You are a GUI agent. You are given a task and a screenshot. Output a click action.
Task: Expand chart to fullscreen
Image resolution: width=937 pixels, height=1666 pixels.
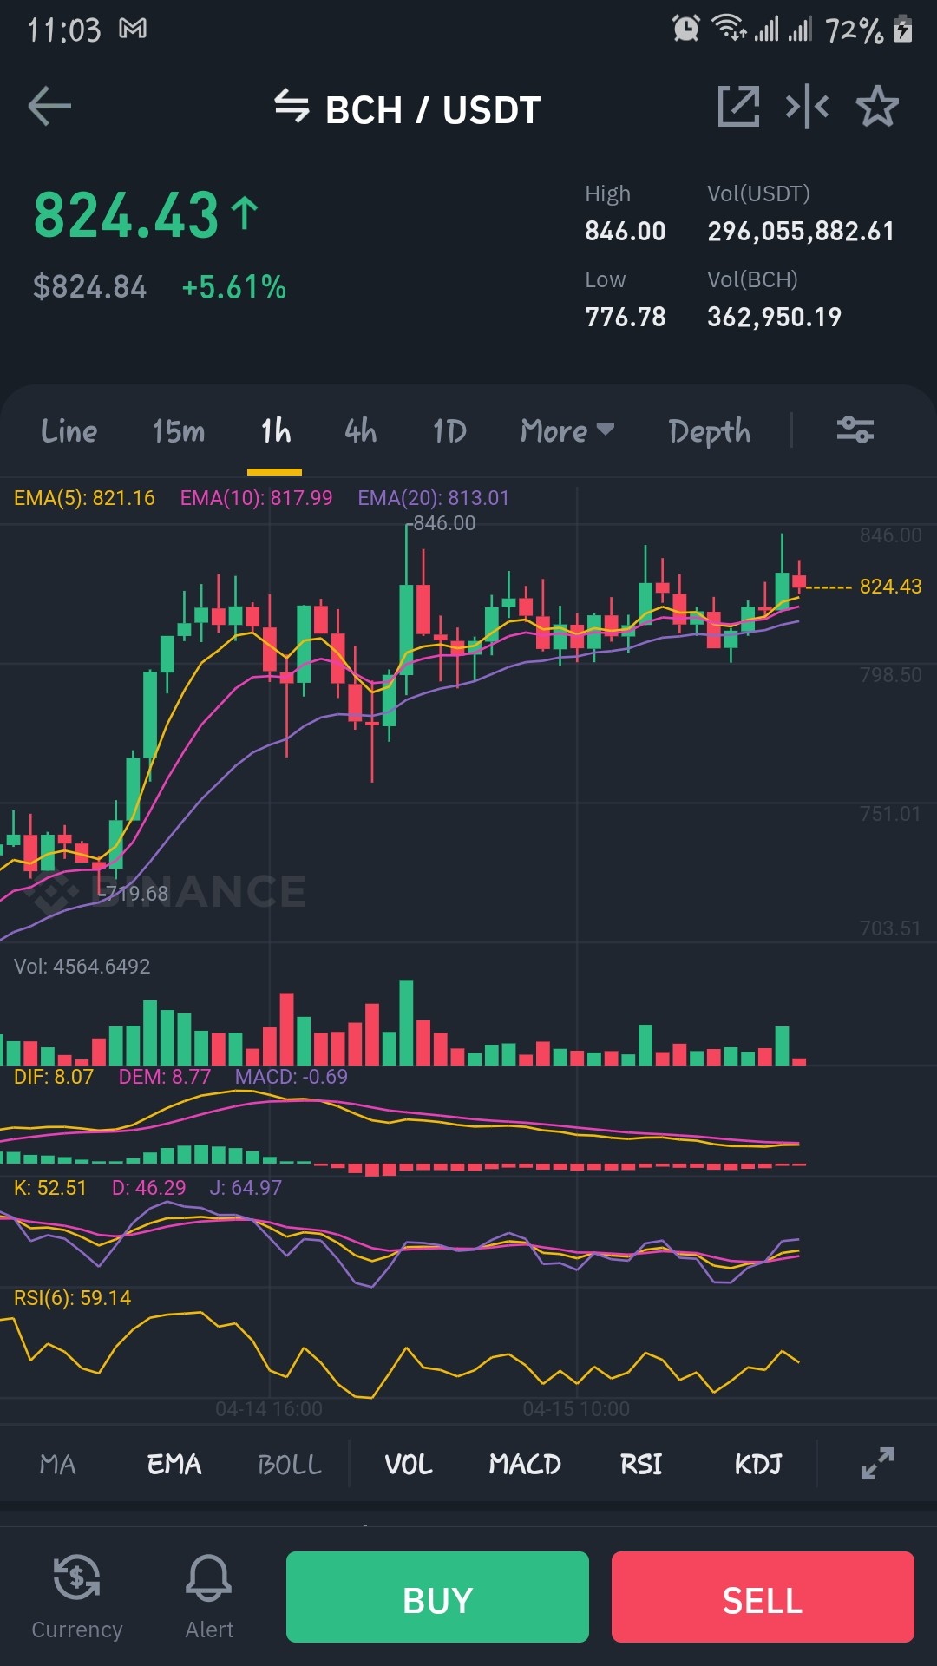[877, 1464]
